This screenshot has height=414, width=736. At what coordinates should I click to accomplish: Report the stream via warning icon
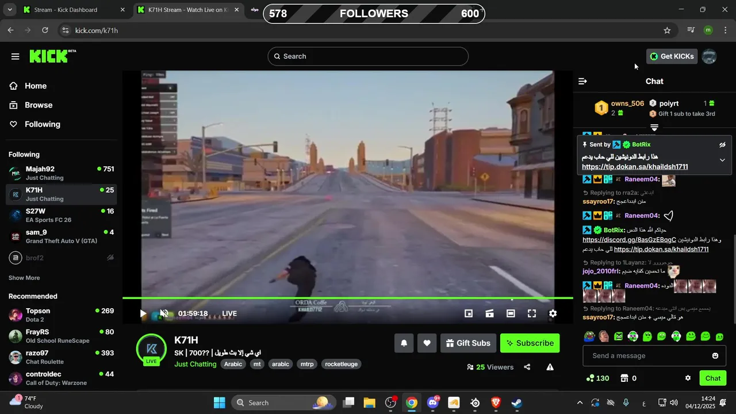pos(550,367)
